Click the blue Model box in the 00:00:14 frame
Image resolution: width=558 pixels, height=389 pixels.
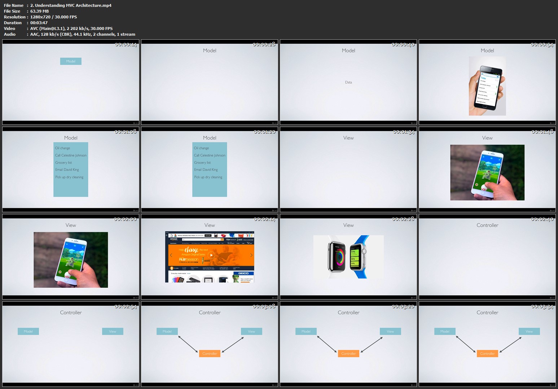pos(71,61)
